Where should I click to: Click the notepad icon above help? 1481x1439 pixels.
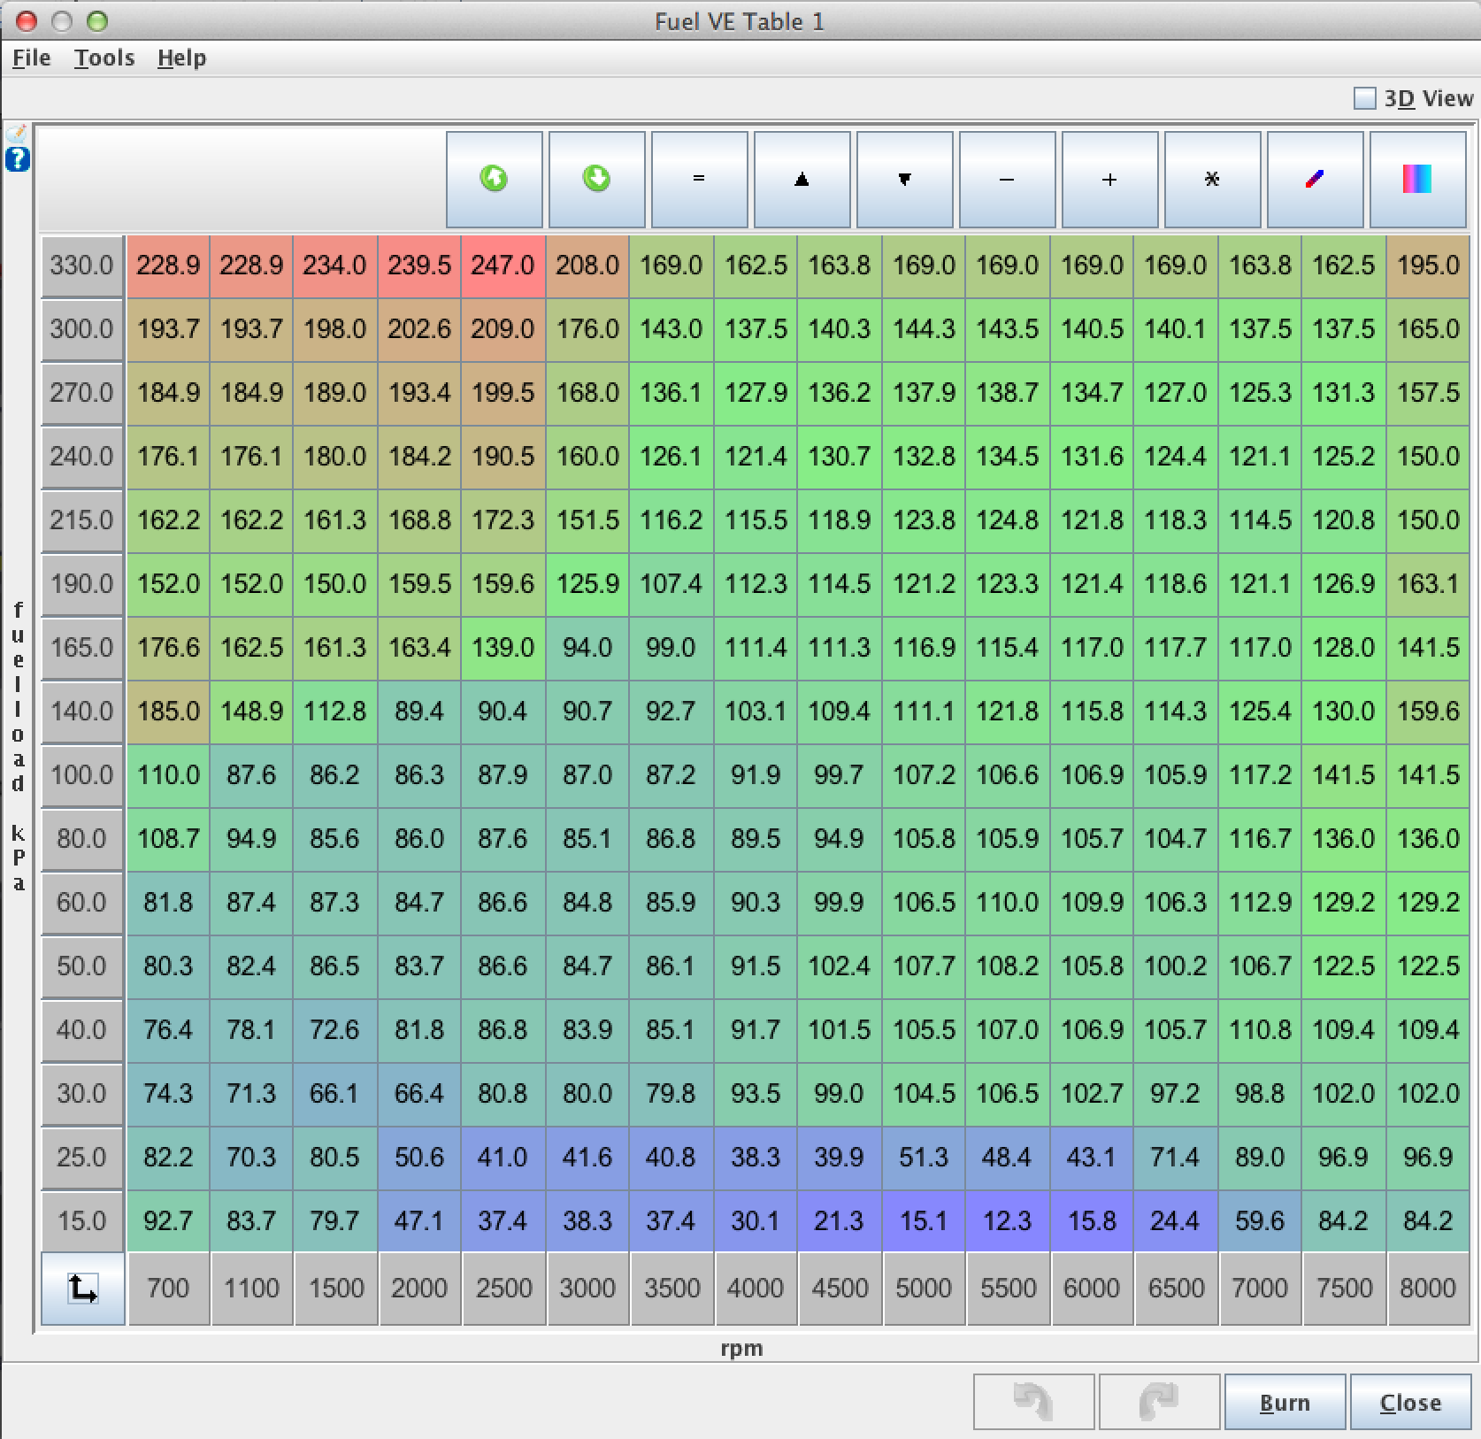click(x=18, y=135)
